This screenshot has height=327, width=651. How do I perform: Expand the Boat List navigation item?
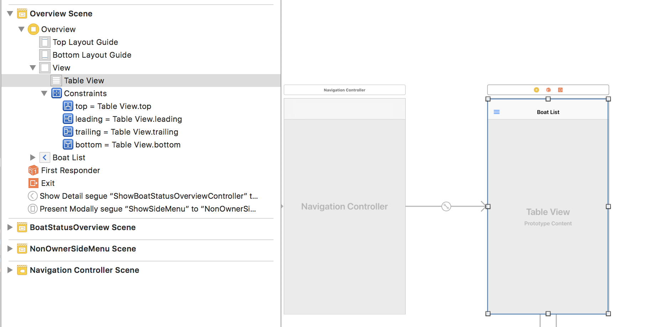33,157
